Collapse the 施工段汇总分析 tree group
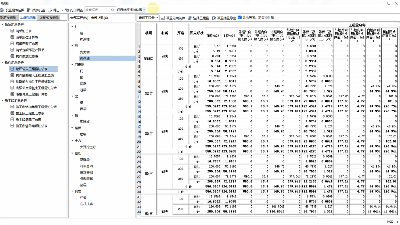400x225 pixels. pos(2,100)
